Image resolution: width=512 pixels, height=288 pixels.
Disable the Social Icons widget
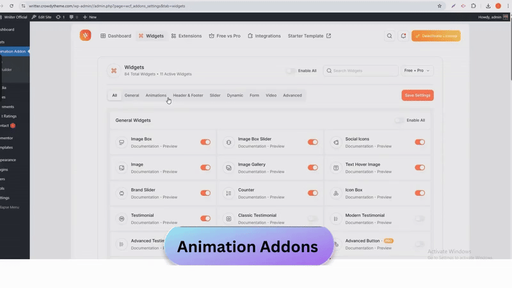coord(420,142)
